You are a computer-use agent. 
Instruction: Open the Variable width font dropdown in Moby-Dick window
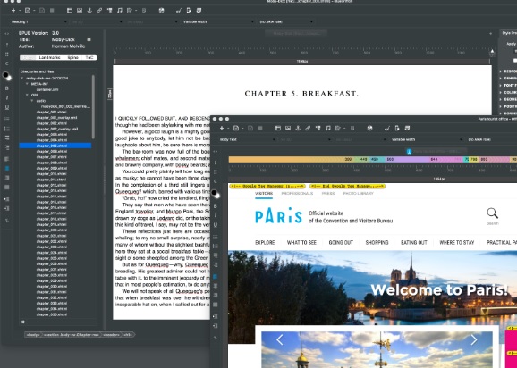[217, 21]
